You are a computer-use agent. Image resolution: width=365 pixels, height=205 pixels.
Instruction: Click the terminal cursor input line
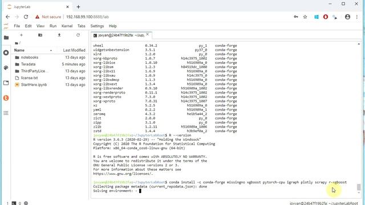point(140,191)
